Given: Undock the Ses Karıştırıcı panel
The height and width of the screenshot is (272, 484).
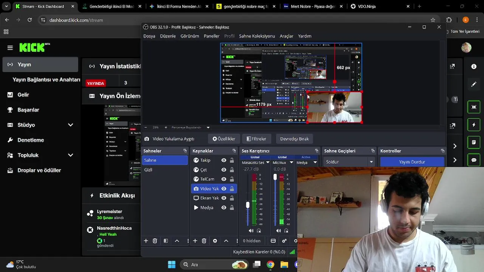Looking at the screenshot, I should coord(316,151).
